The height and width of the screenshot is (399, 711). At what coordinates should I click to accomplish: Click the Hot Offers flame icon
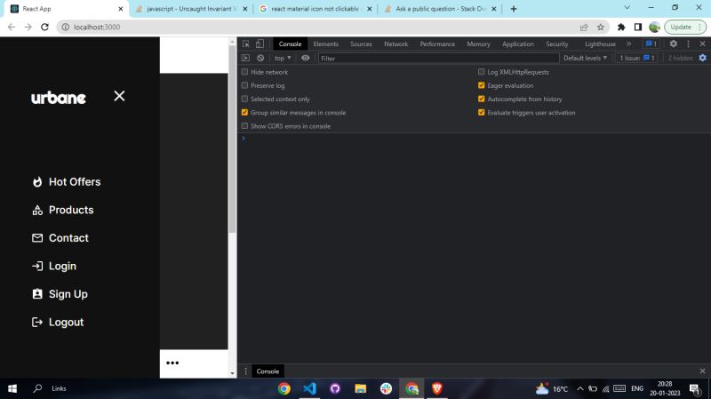37,182
